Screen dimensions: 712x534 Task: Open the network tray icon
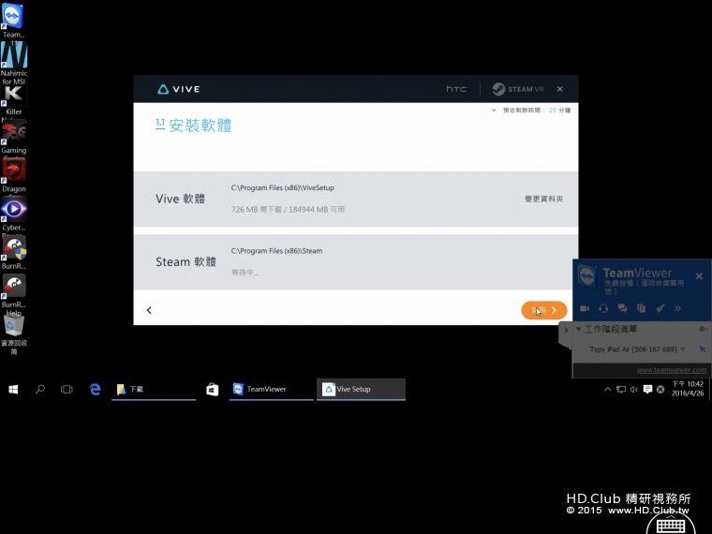[621, 389]
